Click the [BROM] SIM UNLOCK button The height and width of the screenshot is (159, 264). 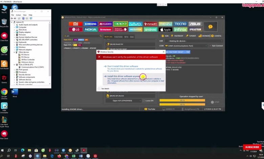point(130,96)
